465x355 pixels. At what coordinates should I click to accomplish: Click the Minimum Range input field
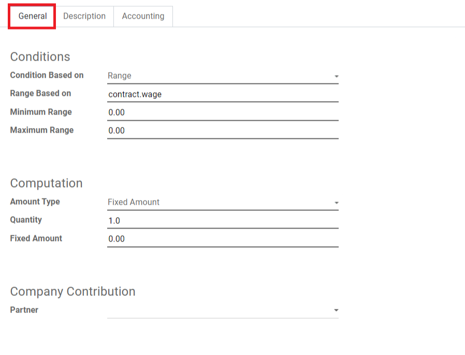coord(223,112)
